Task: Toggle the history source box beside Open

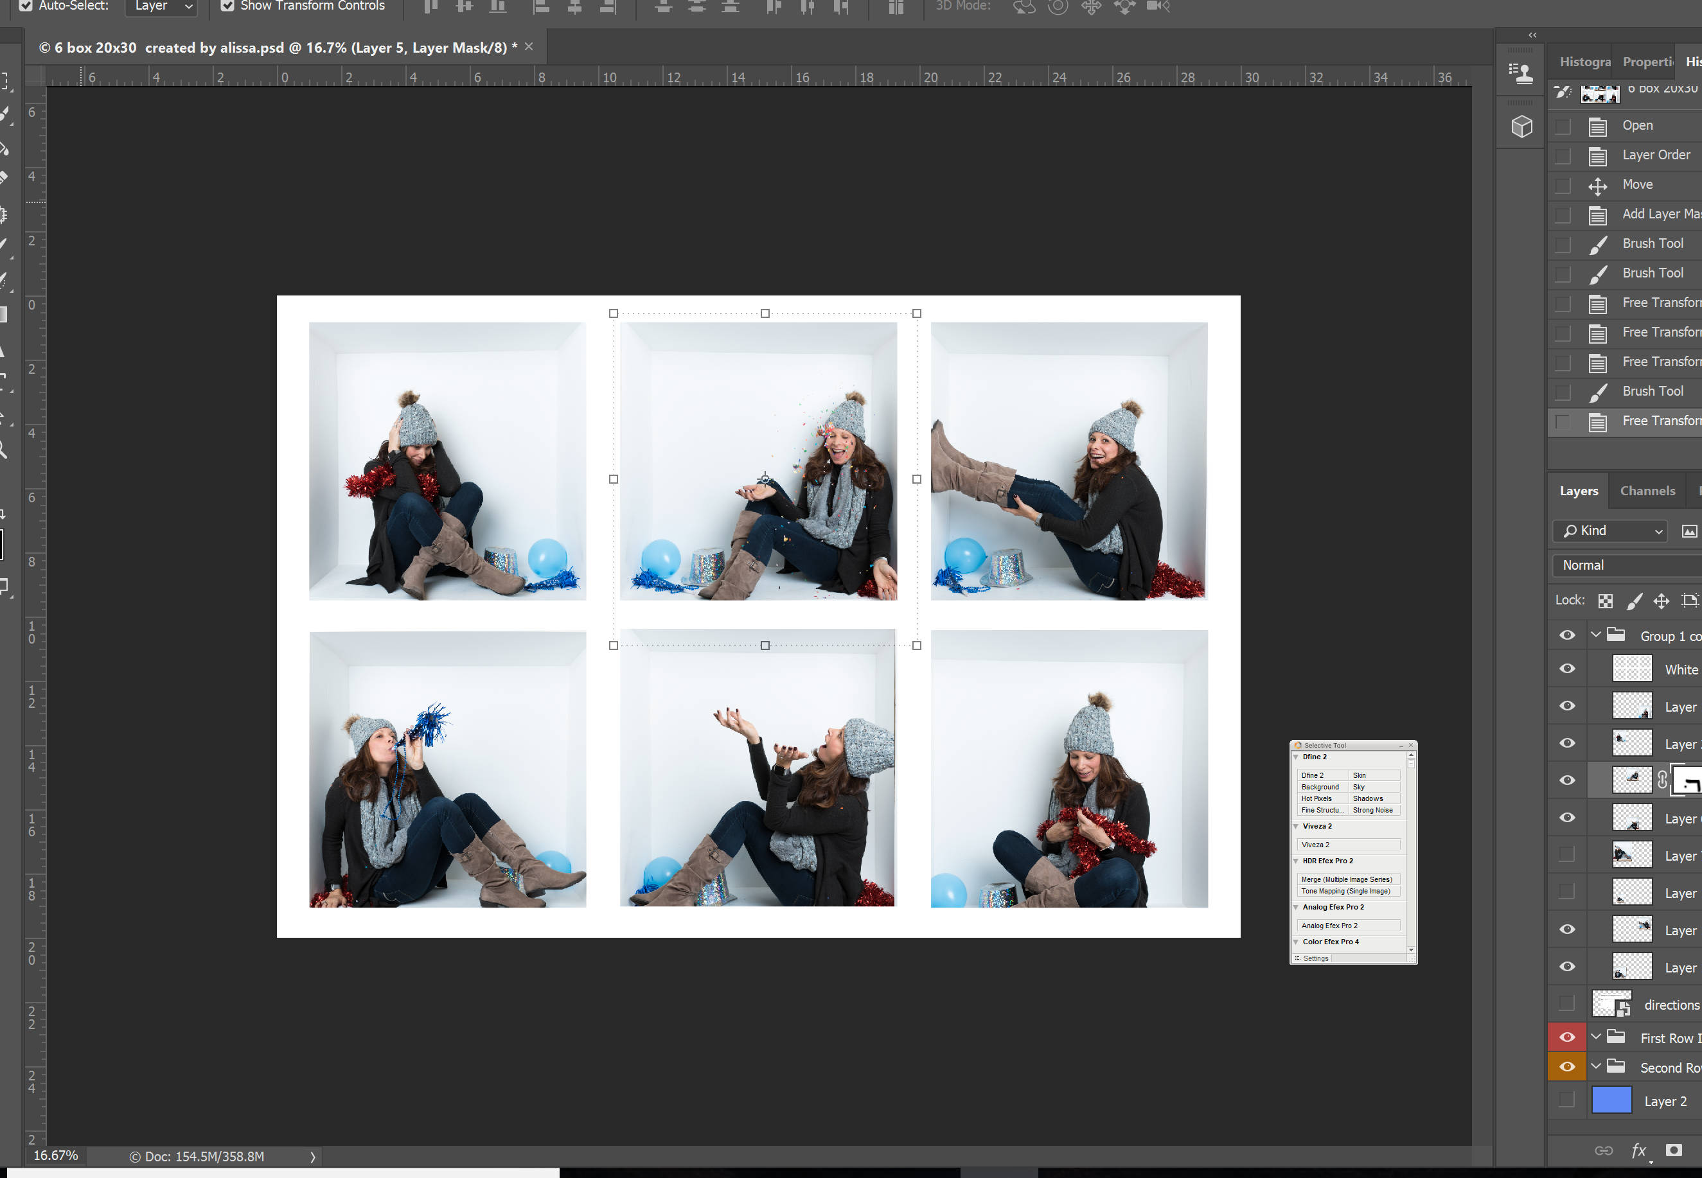Action: point(1563,126)
